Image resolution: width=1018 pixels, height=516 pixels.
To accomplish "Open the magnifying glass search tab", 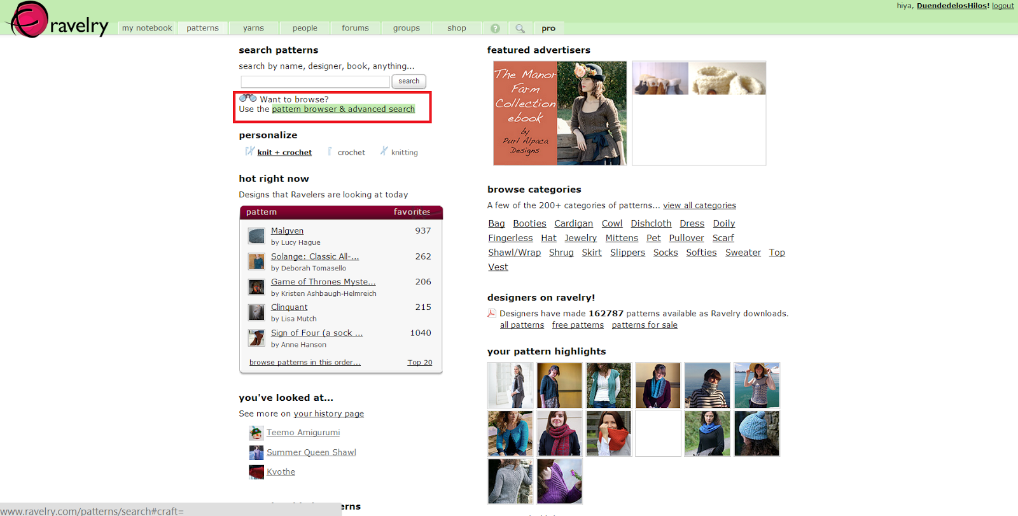I will [520, 29].
